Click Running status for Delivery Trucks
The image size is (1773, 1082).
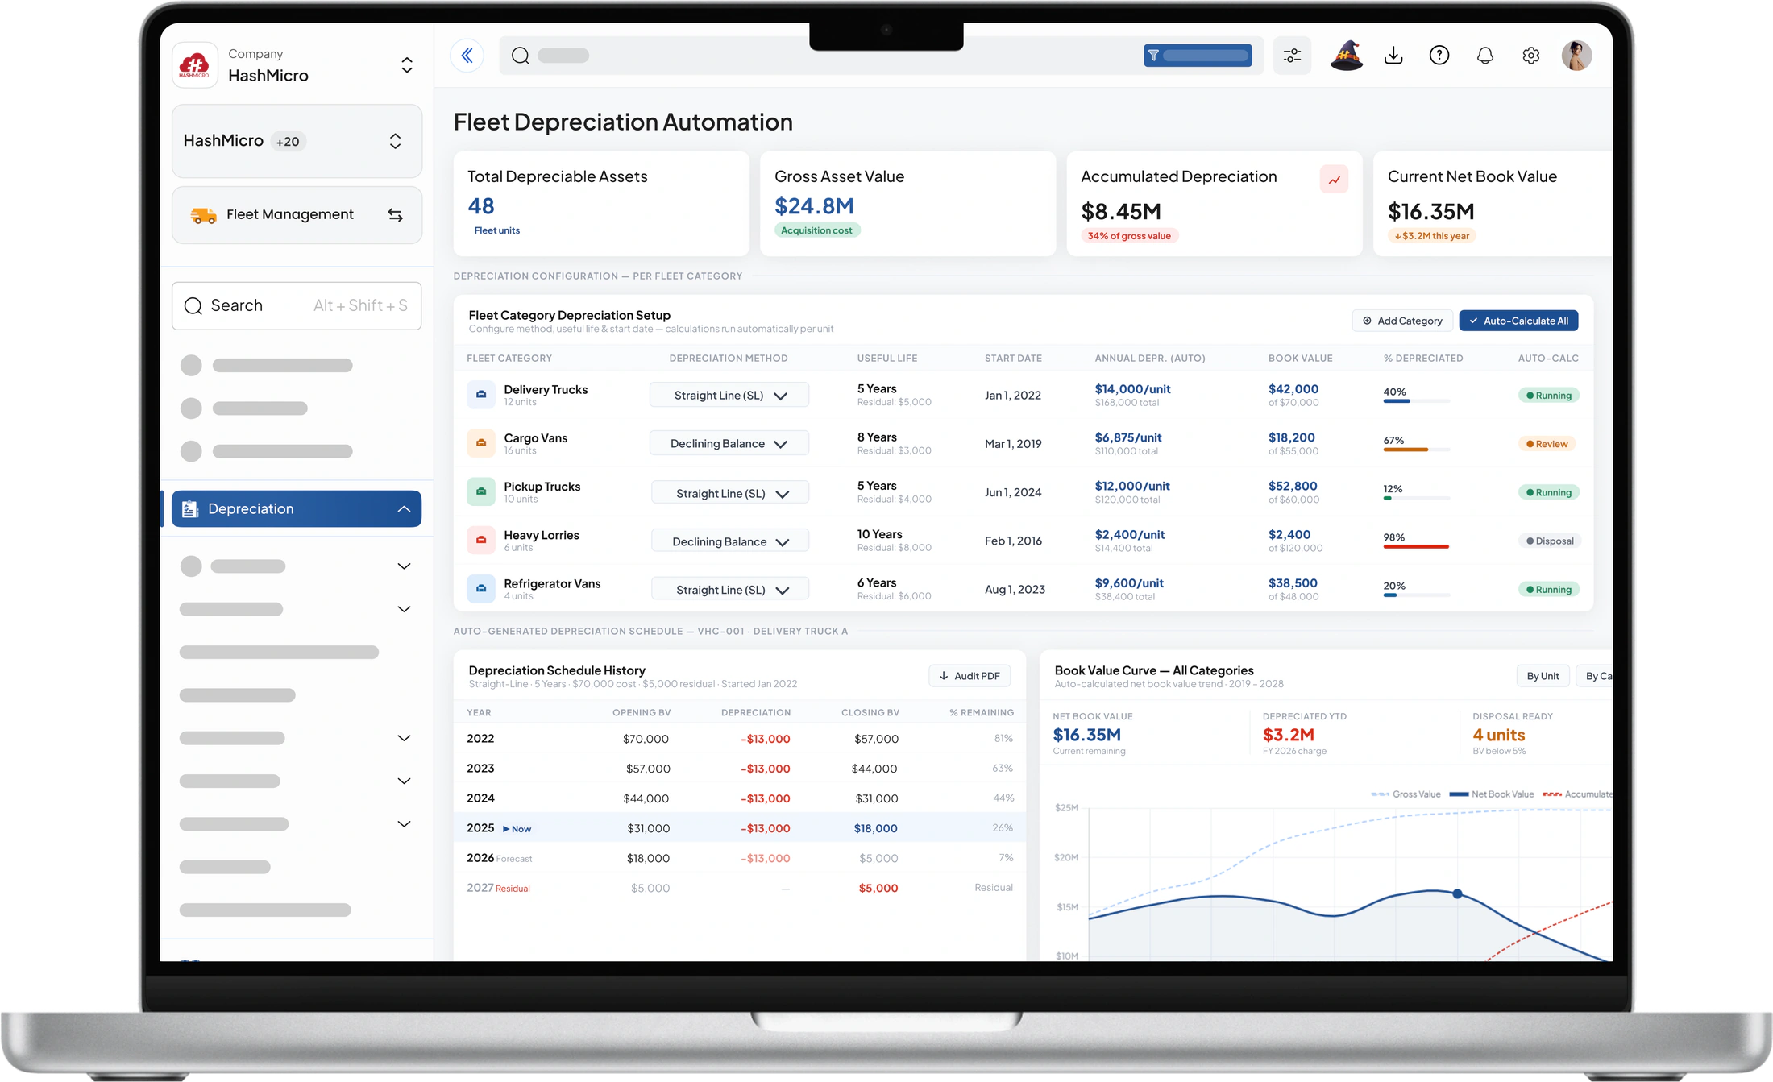[x=1548, y=396]
